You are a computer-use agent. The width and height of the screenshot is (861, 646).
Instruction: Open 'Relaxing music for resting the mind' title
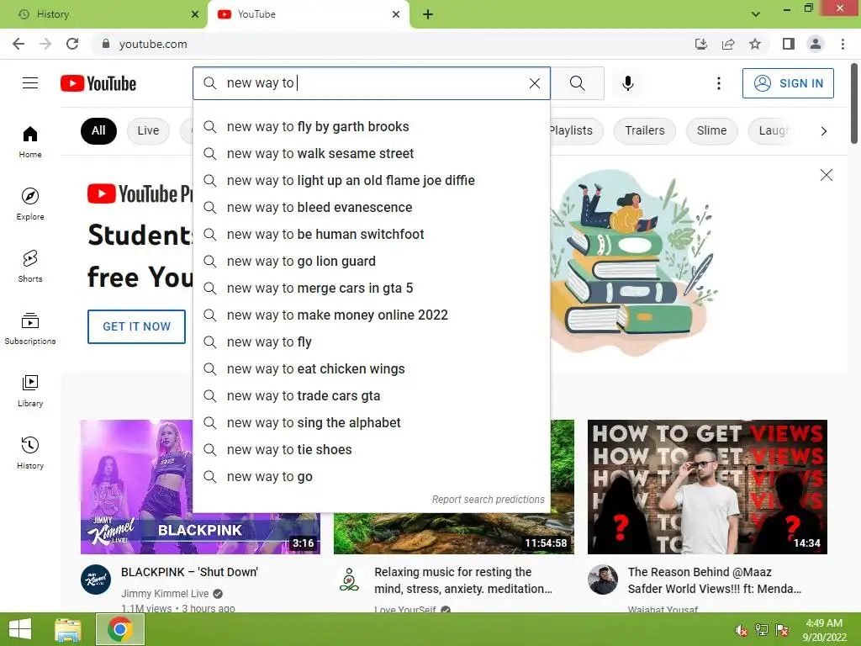463,580
